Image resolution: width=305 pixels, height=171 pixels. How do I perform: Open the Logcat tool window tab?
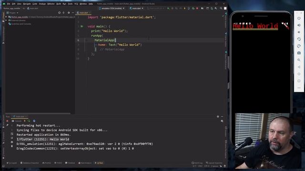coord(11,163)
